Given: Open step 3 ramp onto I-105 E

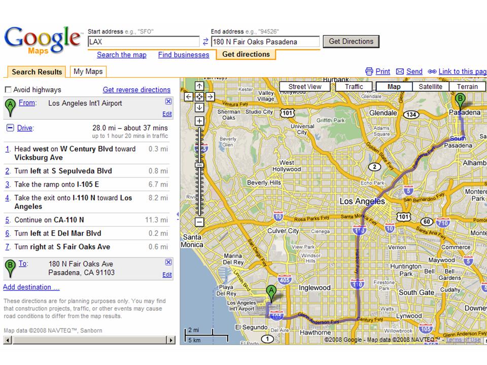Looking at the screenshot, I should (87, 185).
